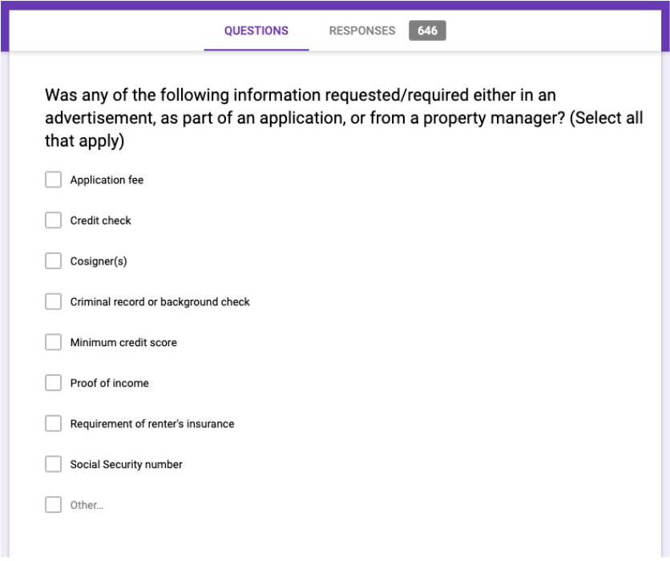
Task: Click the Other... text input field
Action: click(87, 506)
